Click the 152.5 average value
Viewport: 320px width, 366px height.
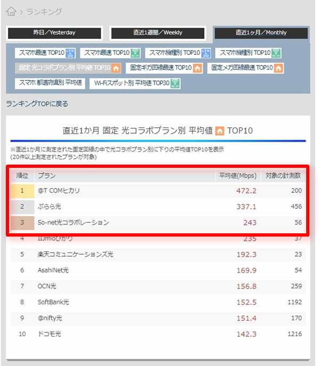[247, 302]
